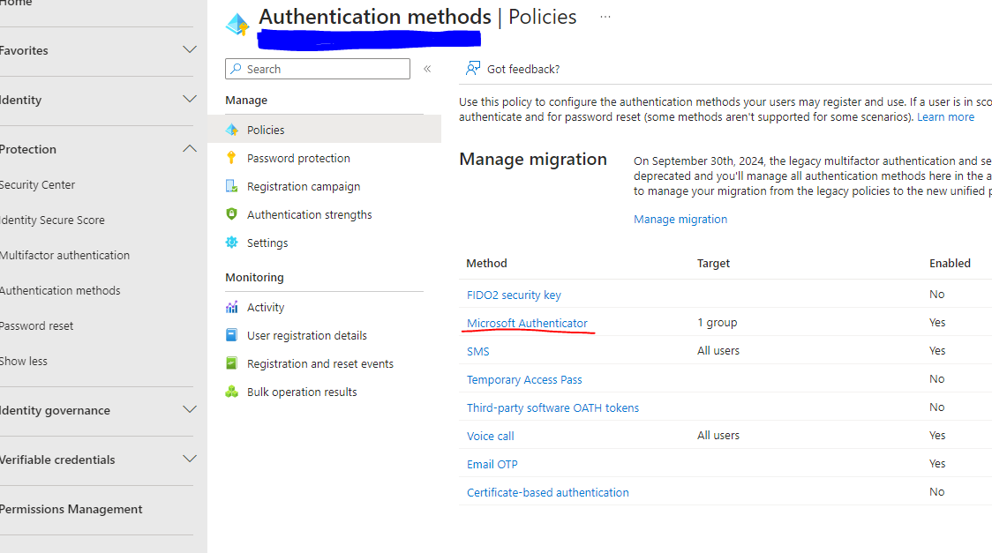The width and height of the screenshot is (992, 553).
Task: Go to Security Center in sidebar
Action: [37, 184]
